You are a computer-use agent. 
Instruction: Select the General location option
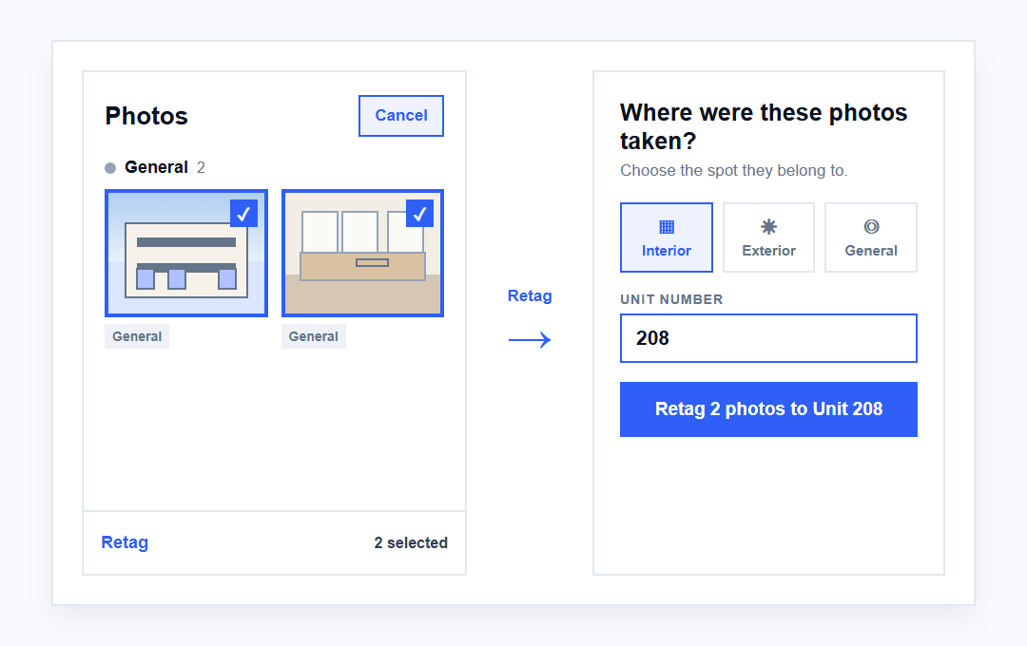pyautogui.click(x=870, y=237)
